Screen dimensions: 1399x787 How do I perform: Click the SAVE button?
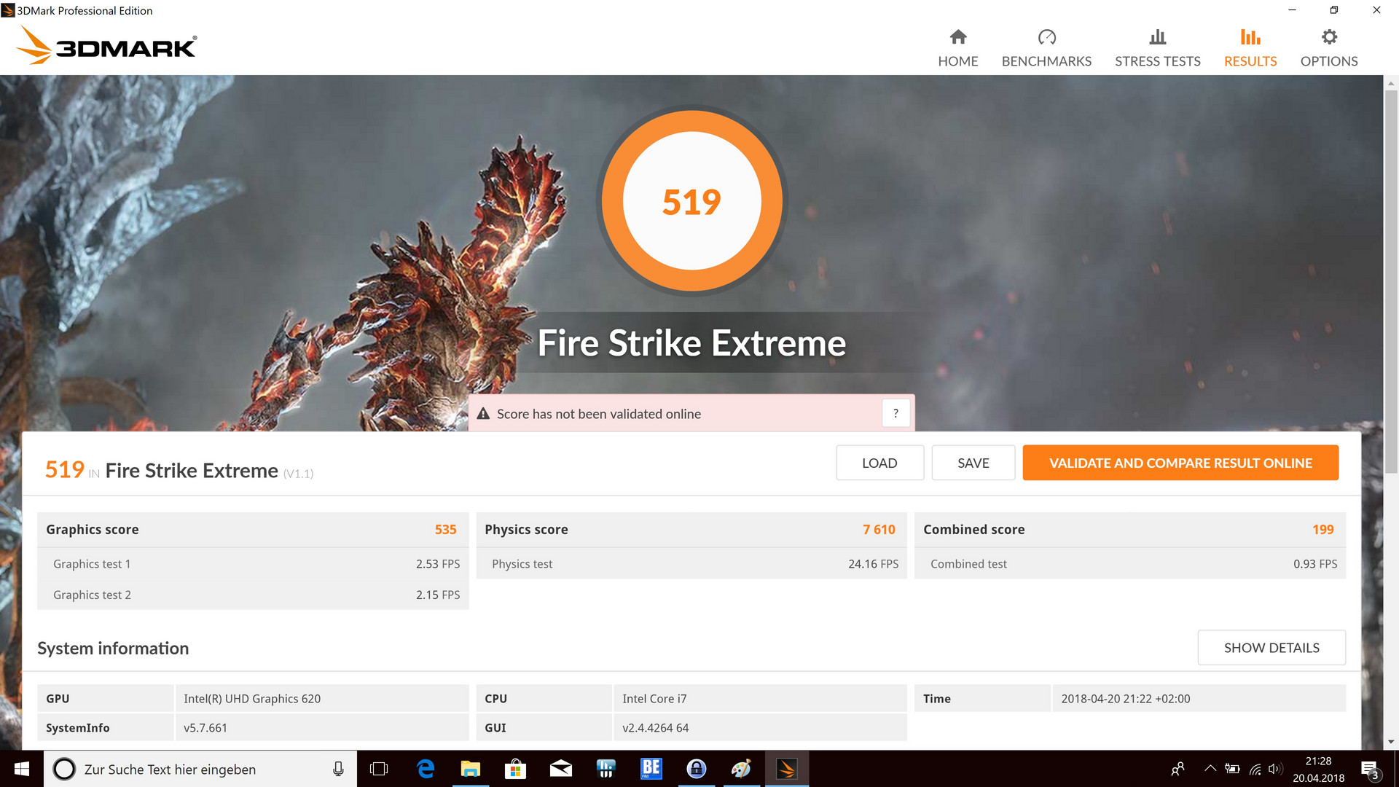pos(973,463)
